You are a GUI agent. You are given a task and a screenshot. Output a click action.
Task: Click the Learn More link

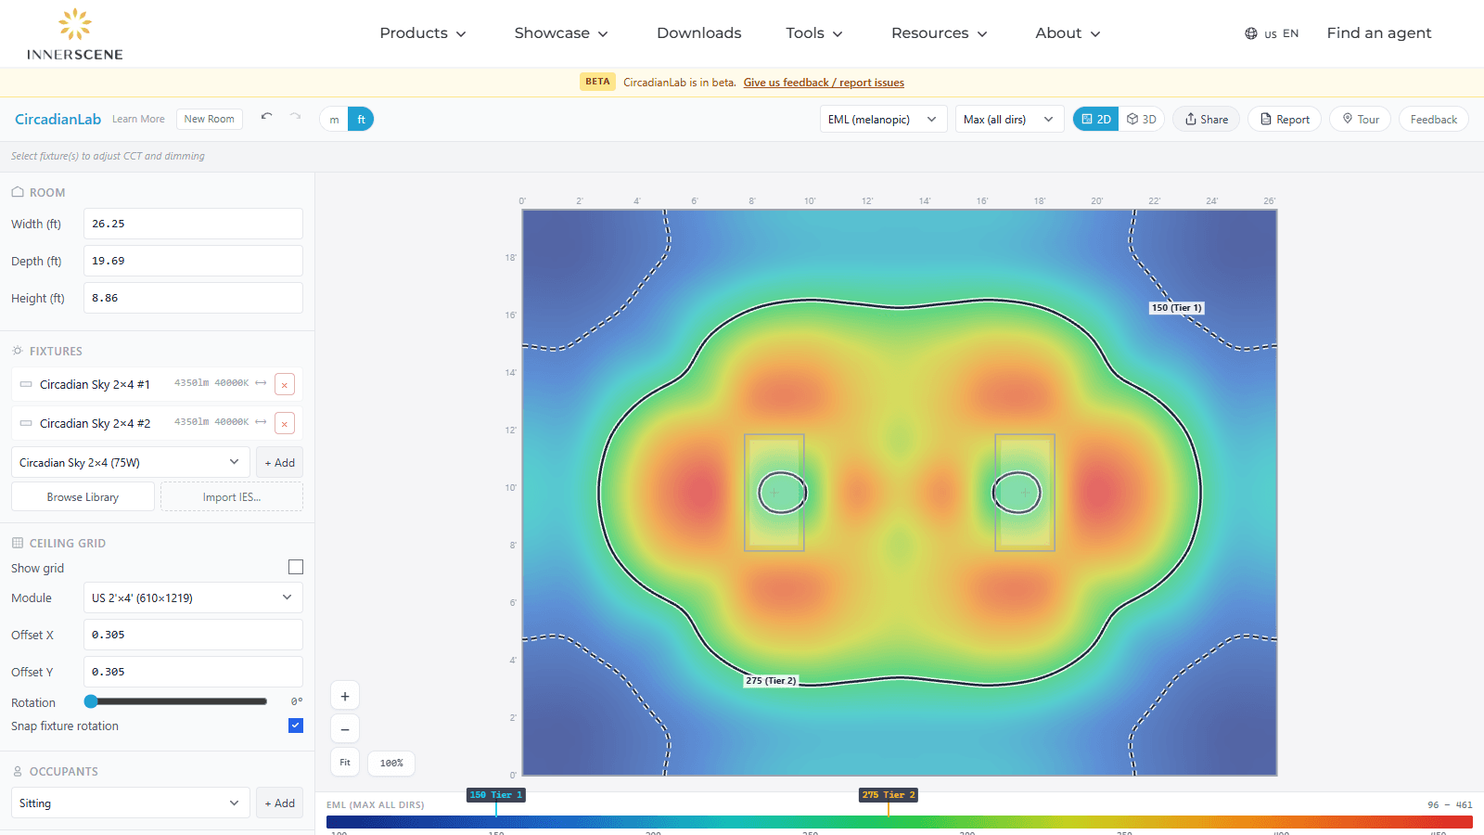point(138,119)
